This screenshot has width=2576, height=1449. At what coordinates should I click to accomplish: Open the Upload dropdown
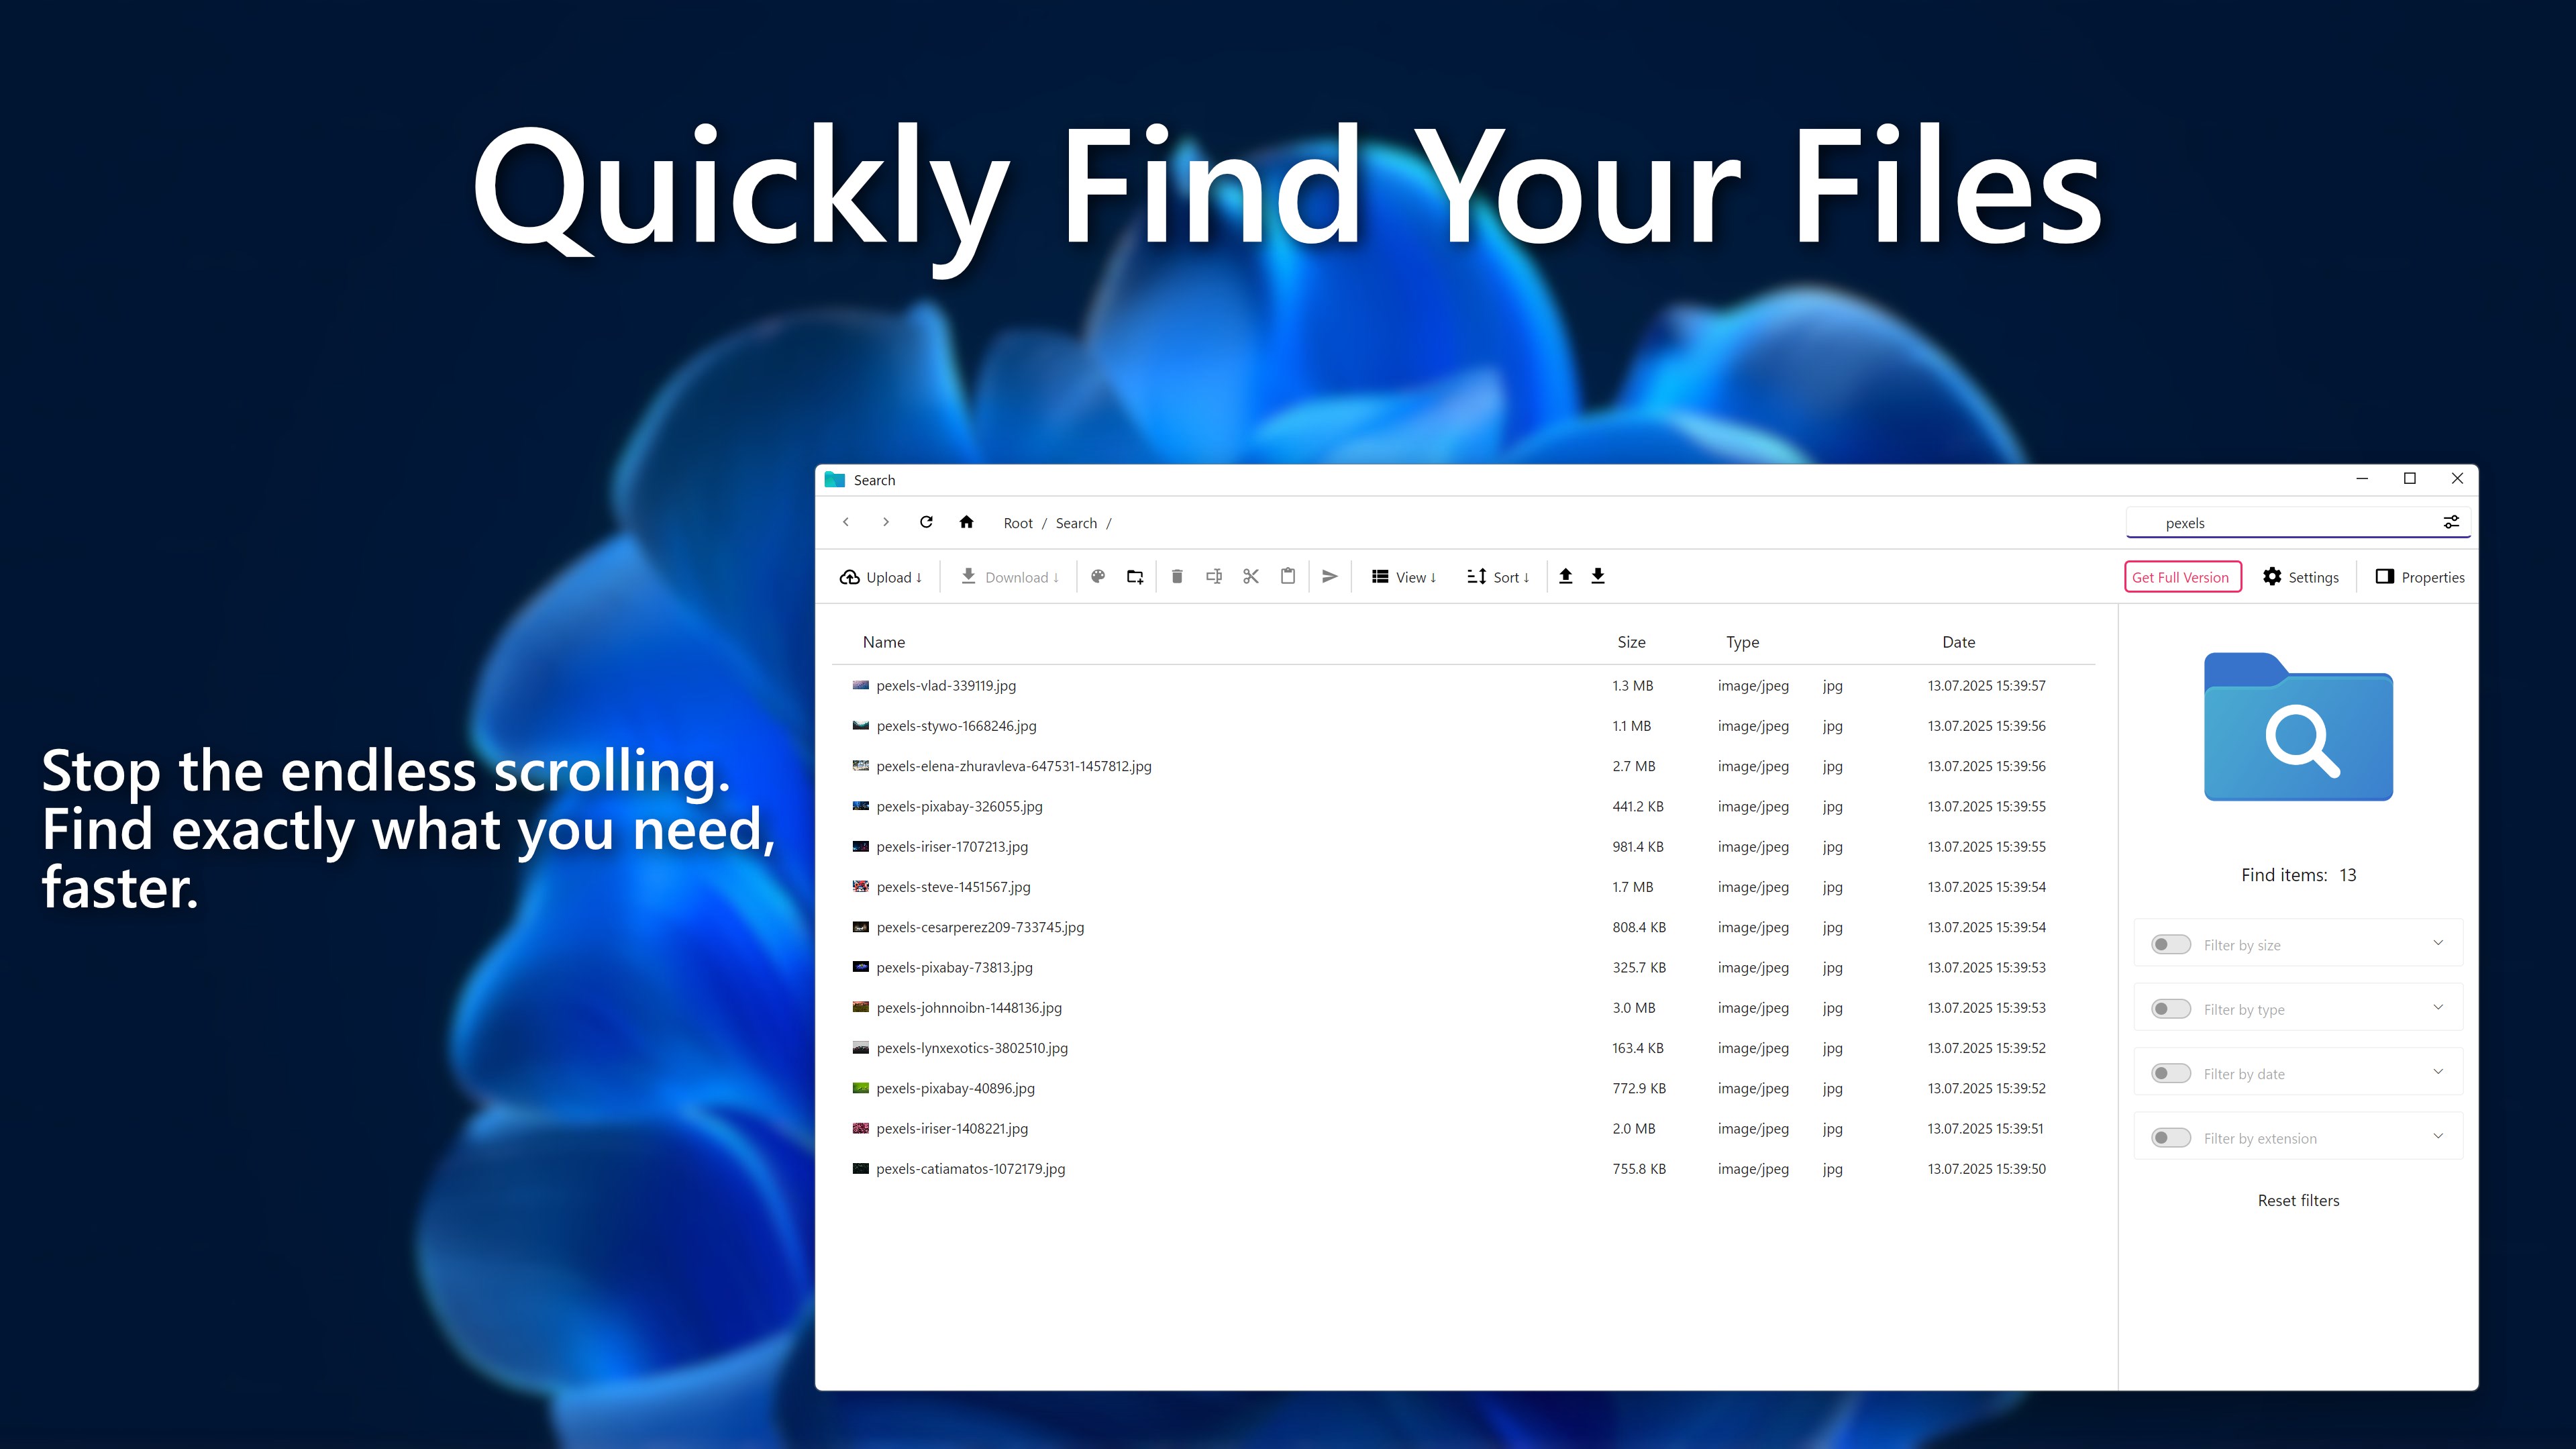pyautogui.click(x=881, y=577)
